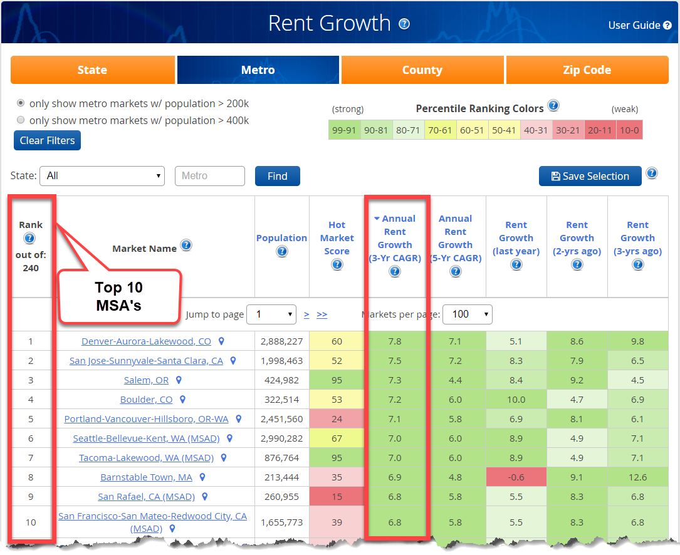Sort by Population column header
Image resolution: width=680 pixels, height=555 pixels.
pos(281,238)
